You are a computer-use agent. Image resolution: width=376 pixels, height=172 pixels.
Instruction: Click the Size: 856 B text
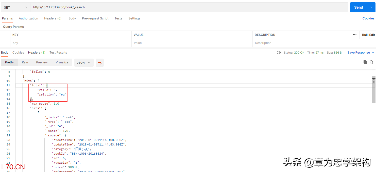[x=334, y=53]
